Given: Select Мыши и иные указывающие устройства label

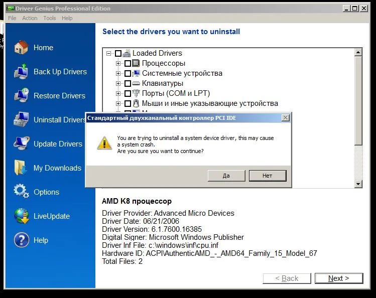Looking at the screenshot, I should tap(210, 103).
